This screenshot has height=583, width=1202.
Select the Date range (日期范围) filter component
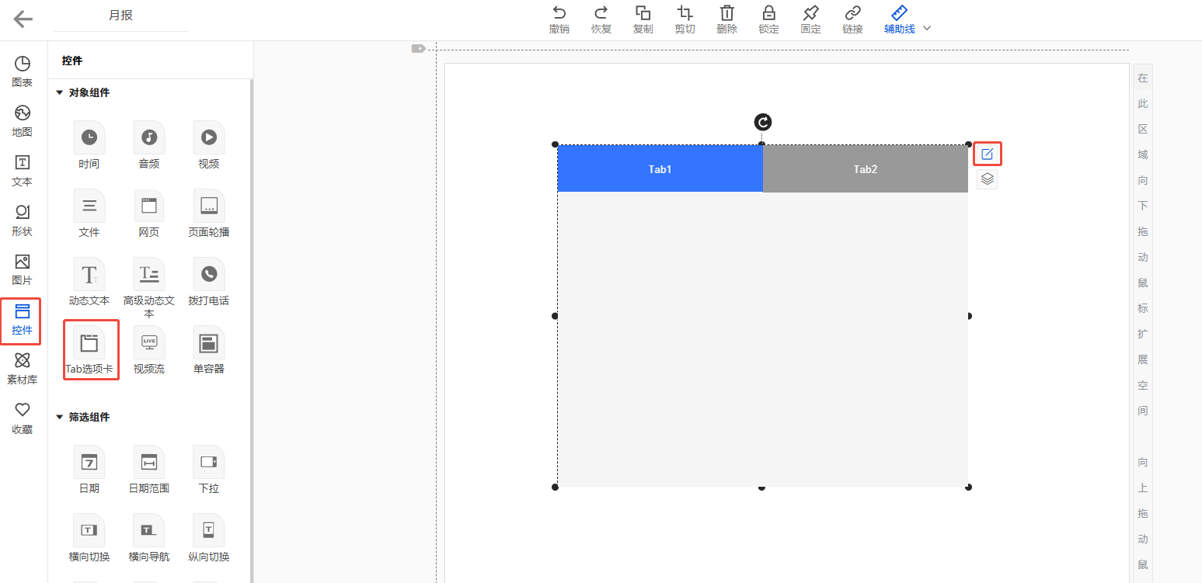coord(149,470)
